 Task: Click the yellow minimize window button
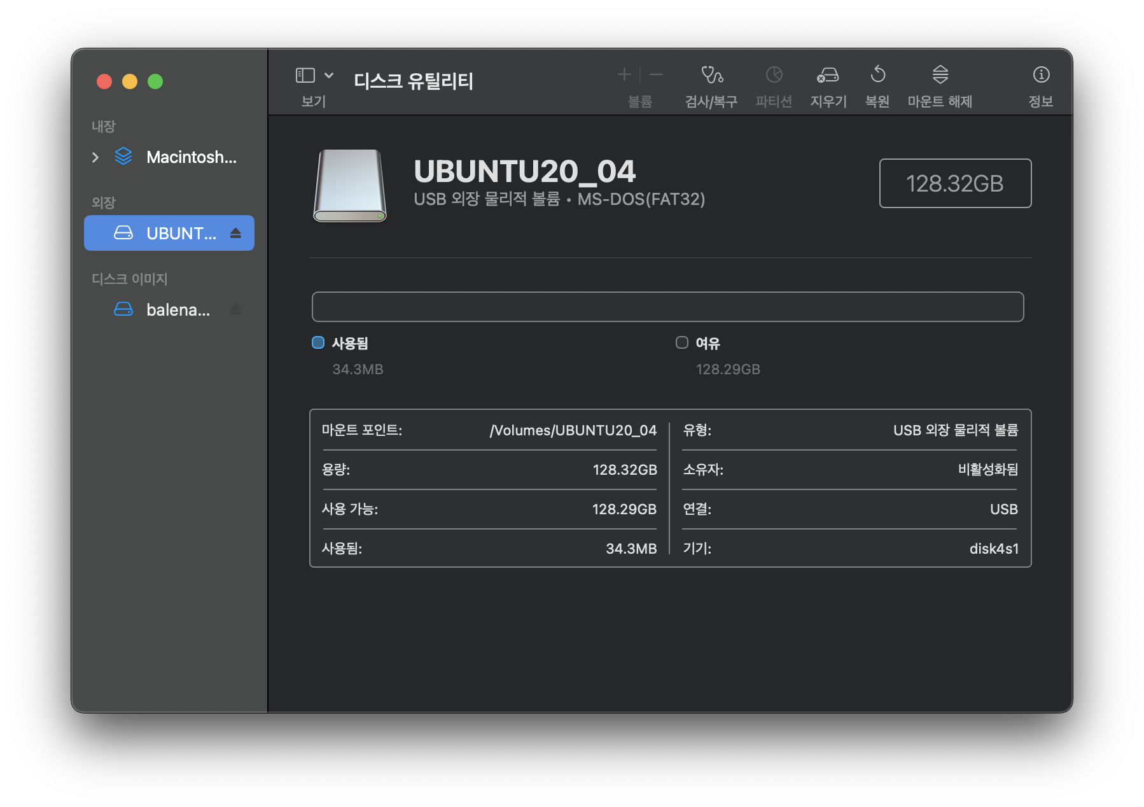130,81
